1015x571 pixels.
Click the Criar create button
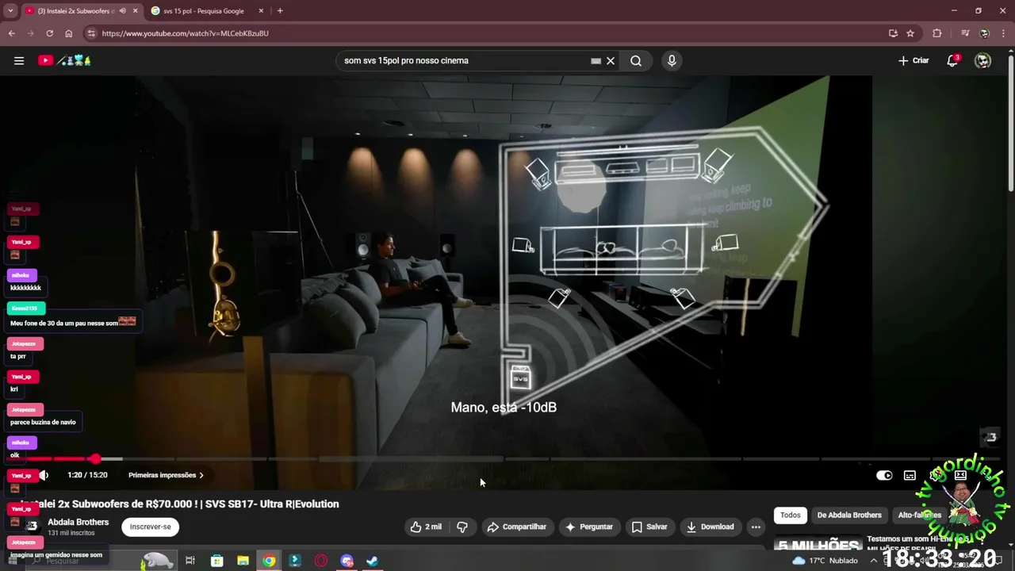pos(913,60)
